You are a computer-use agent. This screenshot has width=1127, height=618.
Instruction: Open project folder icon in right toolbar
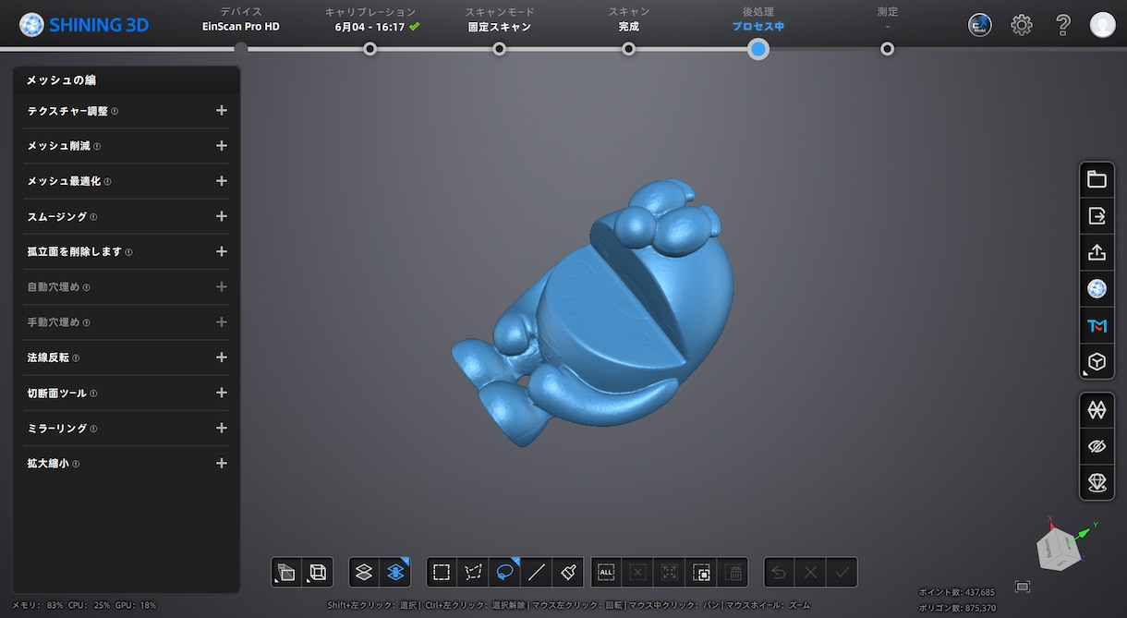click(1097, 179)
